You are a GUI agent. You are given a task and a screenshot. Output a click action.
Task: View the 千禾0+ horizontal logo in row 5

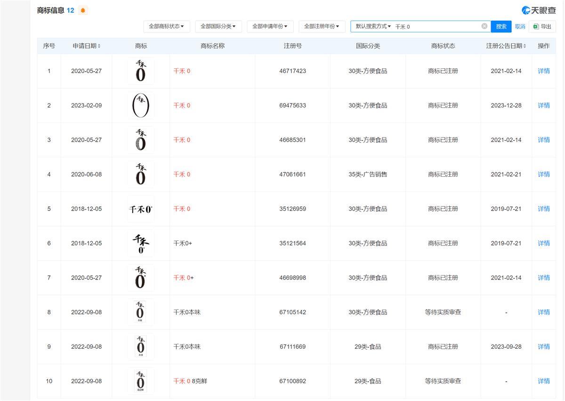(140, 209)
